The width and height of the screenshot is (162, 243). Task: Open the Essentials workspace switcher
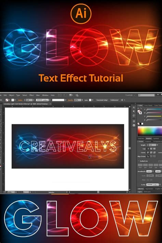pos(130,95)
